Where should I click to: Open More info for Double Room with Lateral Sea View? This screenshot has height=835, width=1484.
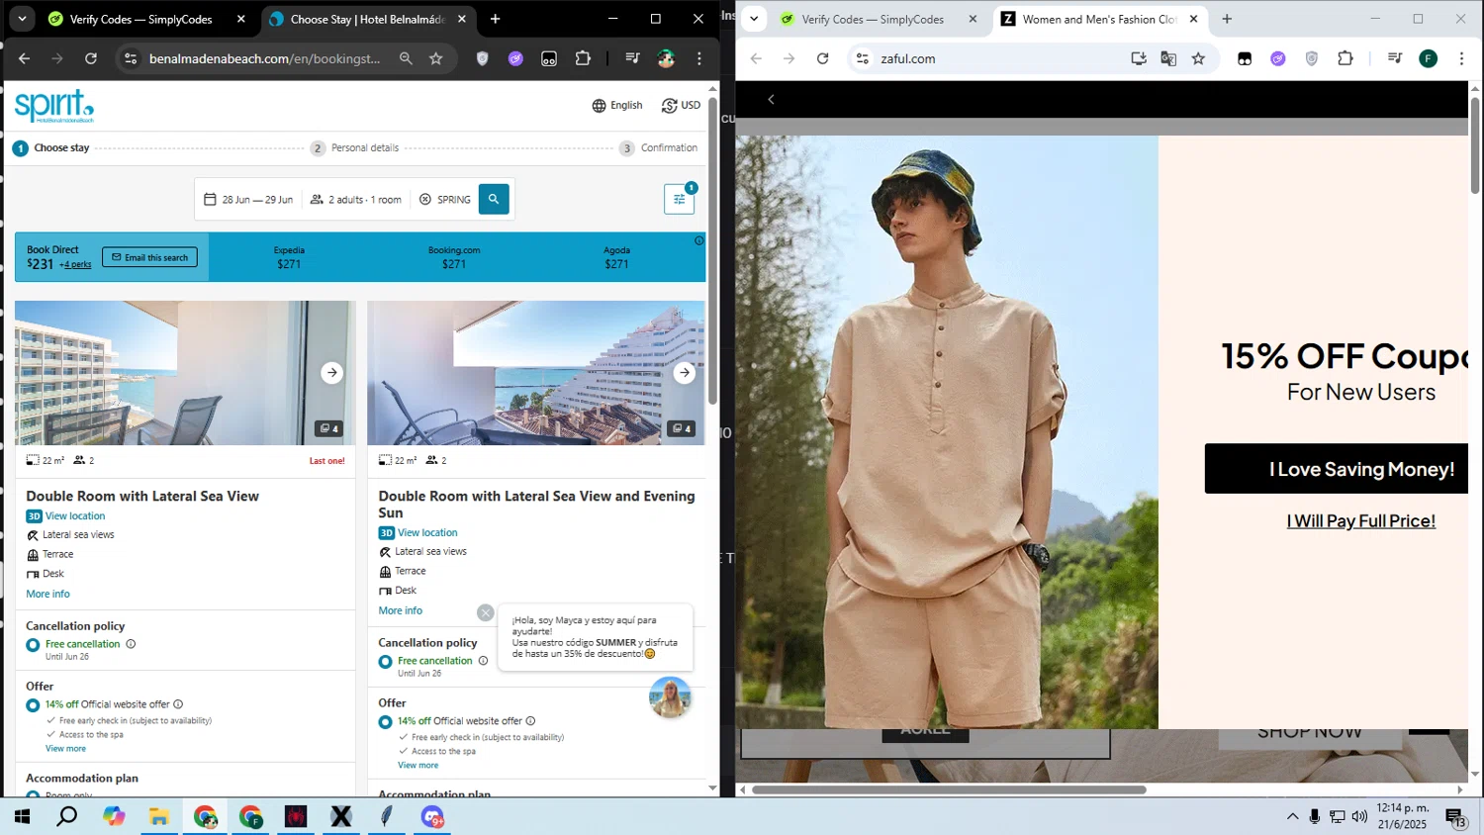tap(47, 594)
